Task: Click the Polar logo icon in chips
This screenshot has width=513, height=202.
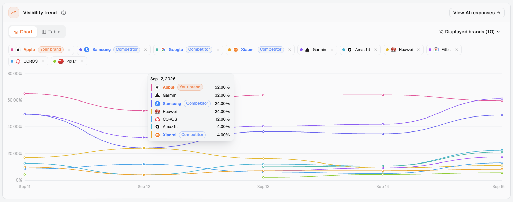Action: tap(61, 61)
